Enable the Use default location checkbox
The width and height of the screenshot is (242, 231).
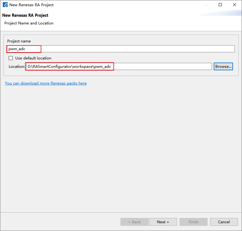coord(11,58)
